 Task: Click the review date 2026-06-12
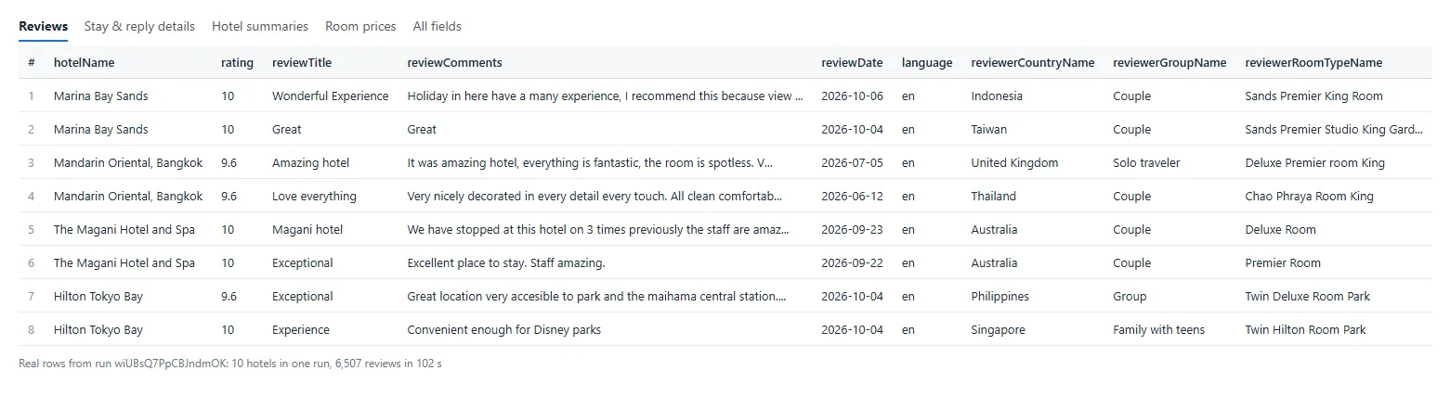[852, 197]
